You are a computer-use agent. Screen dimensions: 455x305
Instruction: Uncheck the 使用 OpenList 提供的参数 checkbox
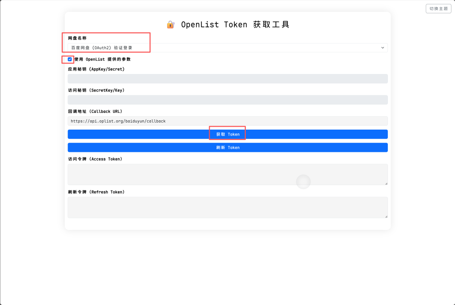(70, 59)
